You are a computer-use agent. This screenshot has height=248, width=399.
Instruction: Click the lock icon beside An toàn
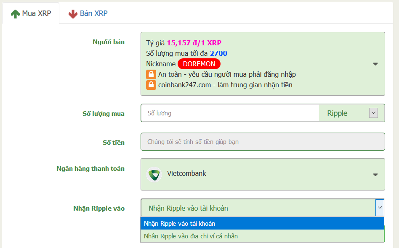click(x=151, y=75)
